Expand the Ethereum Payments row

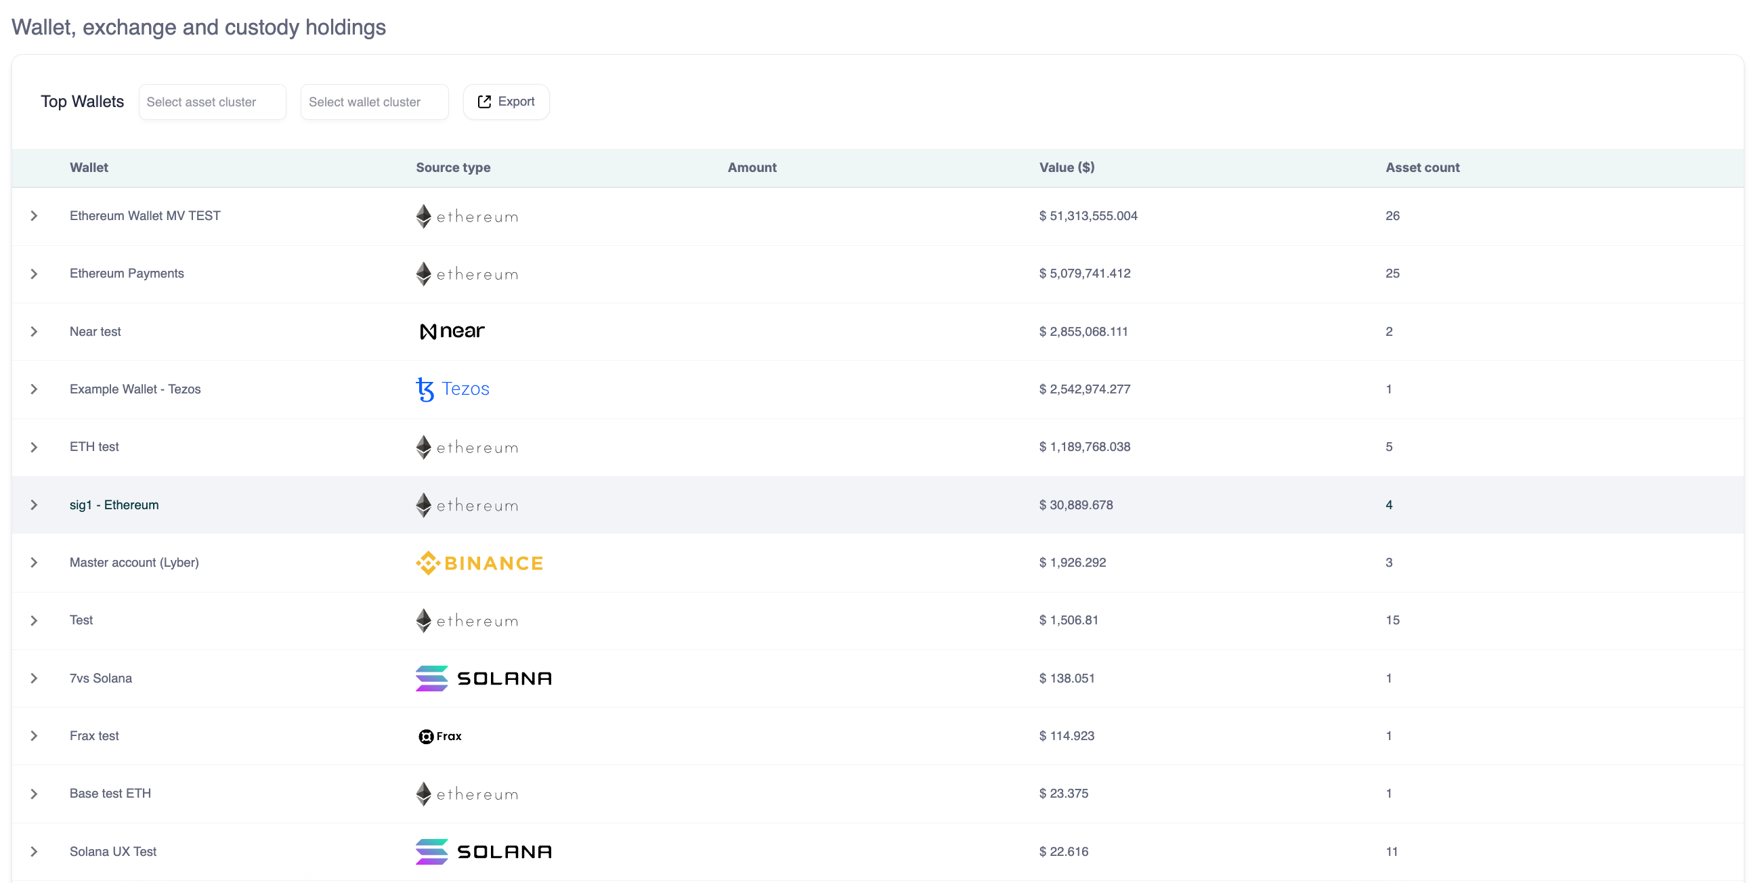33,274
